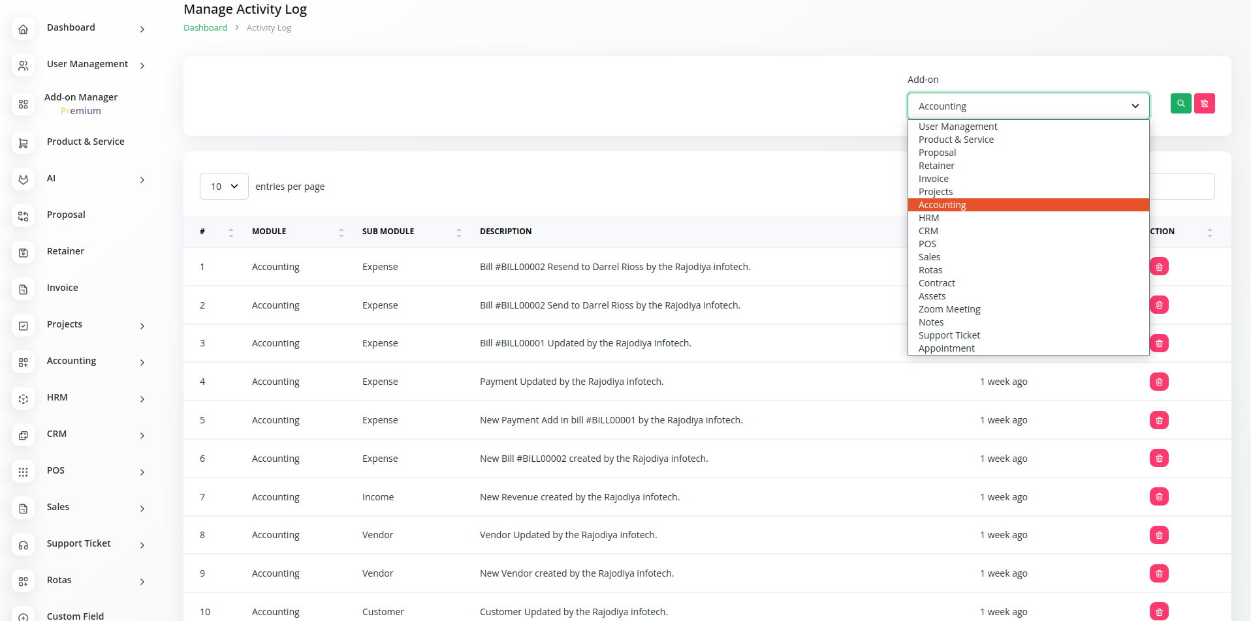
Task: Click the Dashboard home icon in sidebar
Action: click(24, 29)
